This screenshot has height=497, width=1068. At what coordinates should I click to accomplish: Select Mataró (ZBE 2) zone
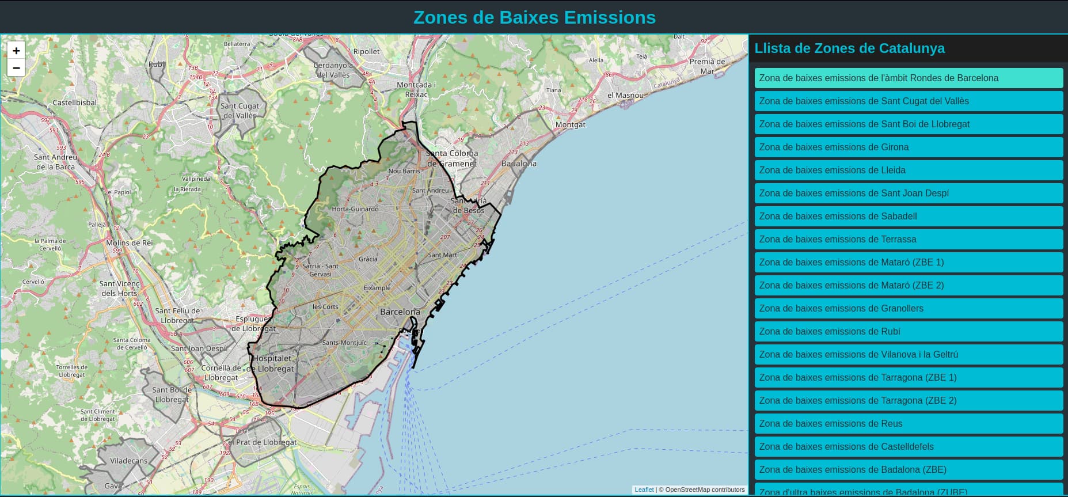tap(909, 285)
